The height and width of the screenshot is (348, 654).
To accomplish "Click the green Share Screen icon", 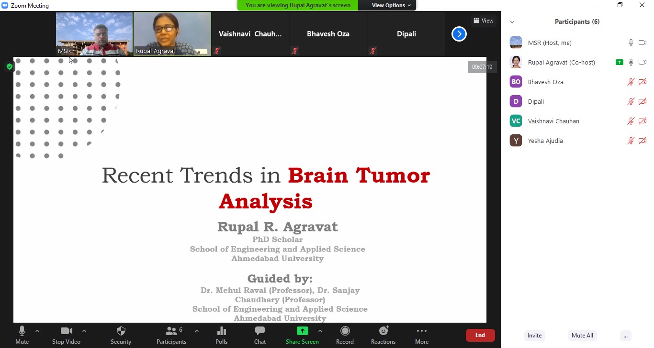I will 302,331.
